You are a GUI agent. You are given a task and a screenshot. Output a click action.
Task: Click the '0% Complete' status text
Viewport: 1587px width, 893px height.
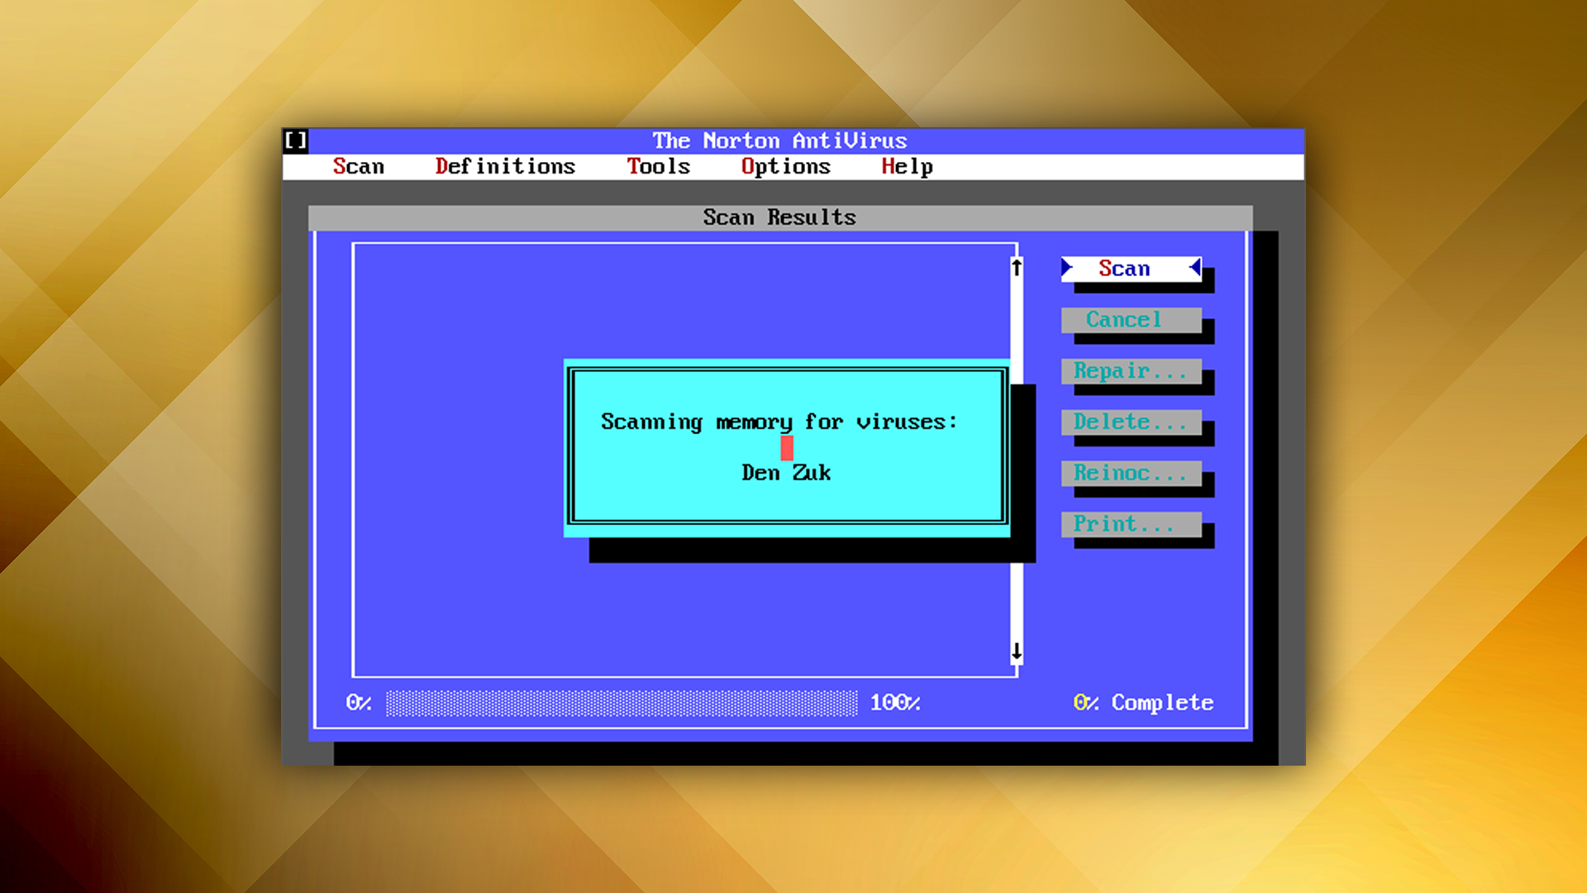pyautogui.click(x=1143, y=703)
